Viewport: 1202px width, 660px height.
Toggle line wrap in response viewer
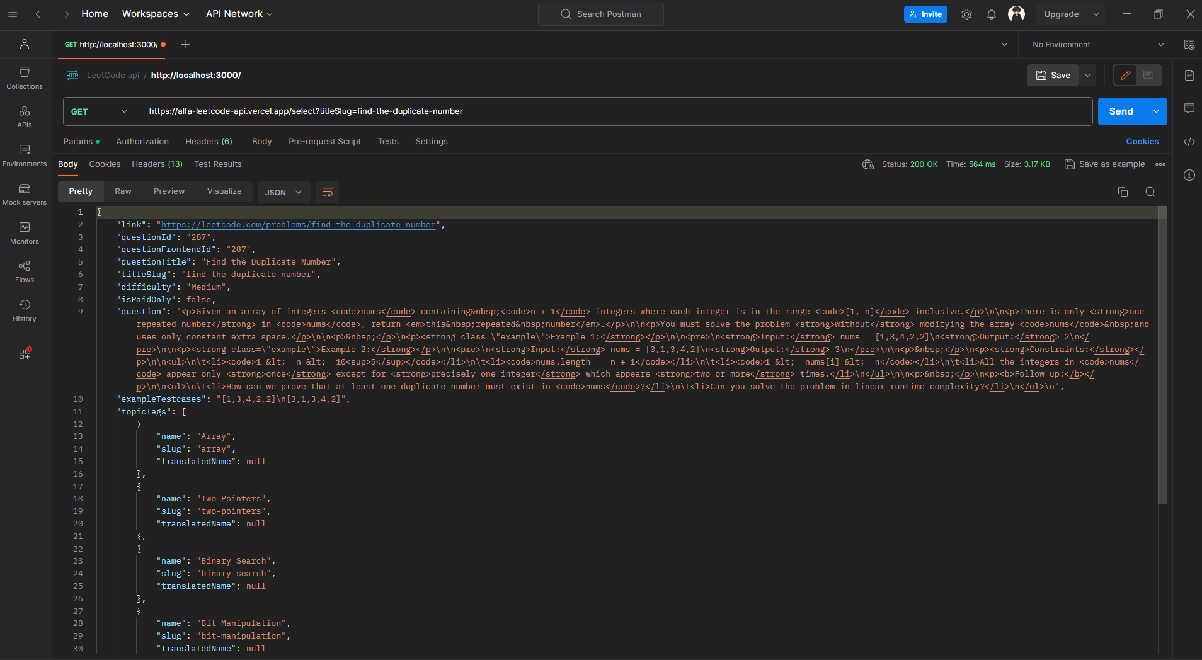pos(328,192)
